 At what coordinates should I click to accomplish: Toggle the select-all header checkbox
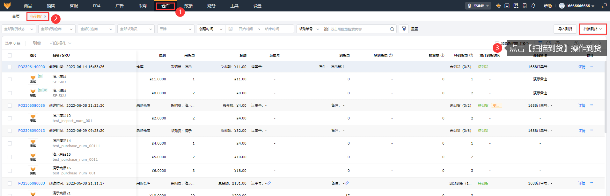tap(10, 55)
